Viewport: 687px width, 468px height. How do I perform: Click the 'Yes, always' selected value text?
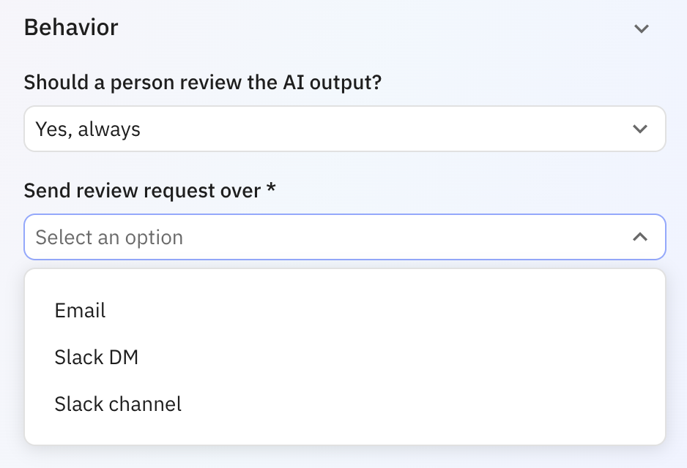(88, 129)
